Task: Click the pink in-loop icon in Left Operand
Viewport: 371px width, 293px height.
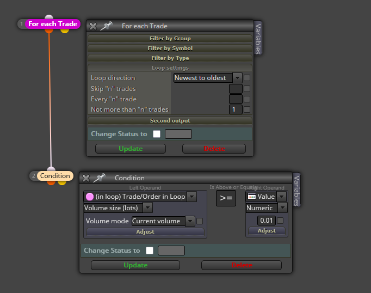Action: pos(90,197)
